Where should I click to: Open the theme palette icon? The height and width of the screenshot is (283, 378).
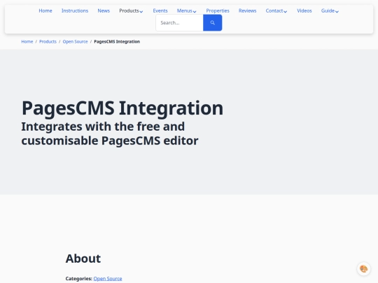[x=363, y=268]
